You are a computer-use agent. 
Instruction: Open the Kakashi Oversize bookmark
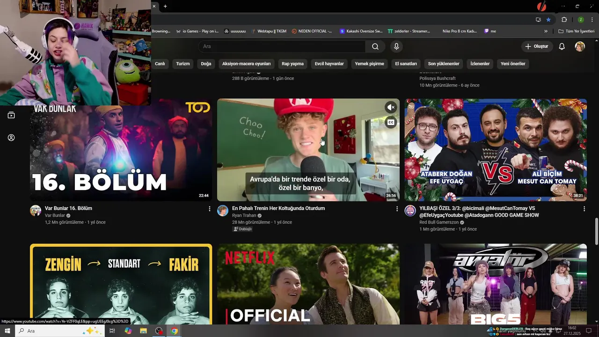361,31
